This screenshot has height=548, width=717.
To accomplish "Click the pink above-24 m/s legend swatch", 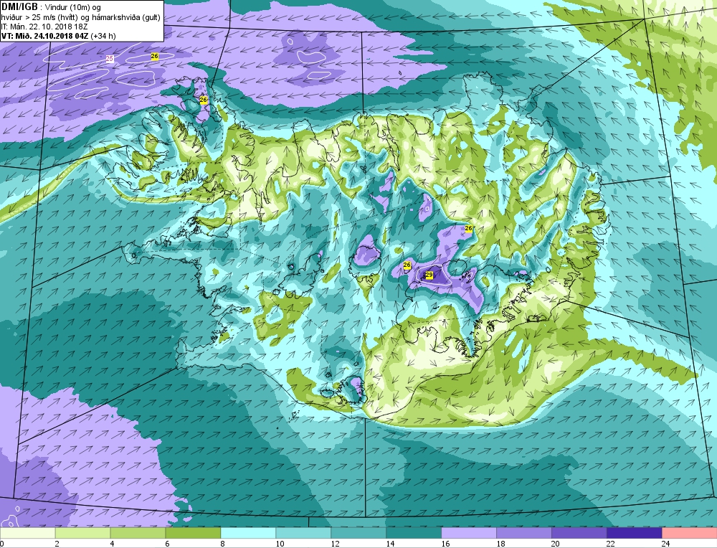I will point(689,533).
